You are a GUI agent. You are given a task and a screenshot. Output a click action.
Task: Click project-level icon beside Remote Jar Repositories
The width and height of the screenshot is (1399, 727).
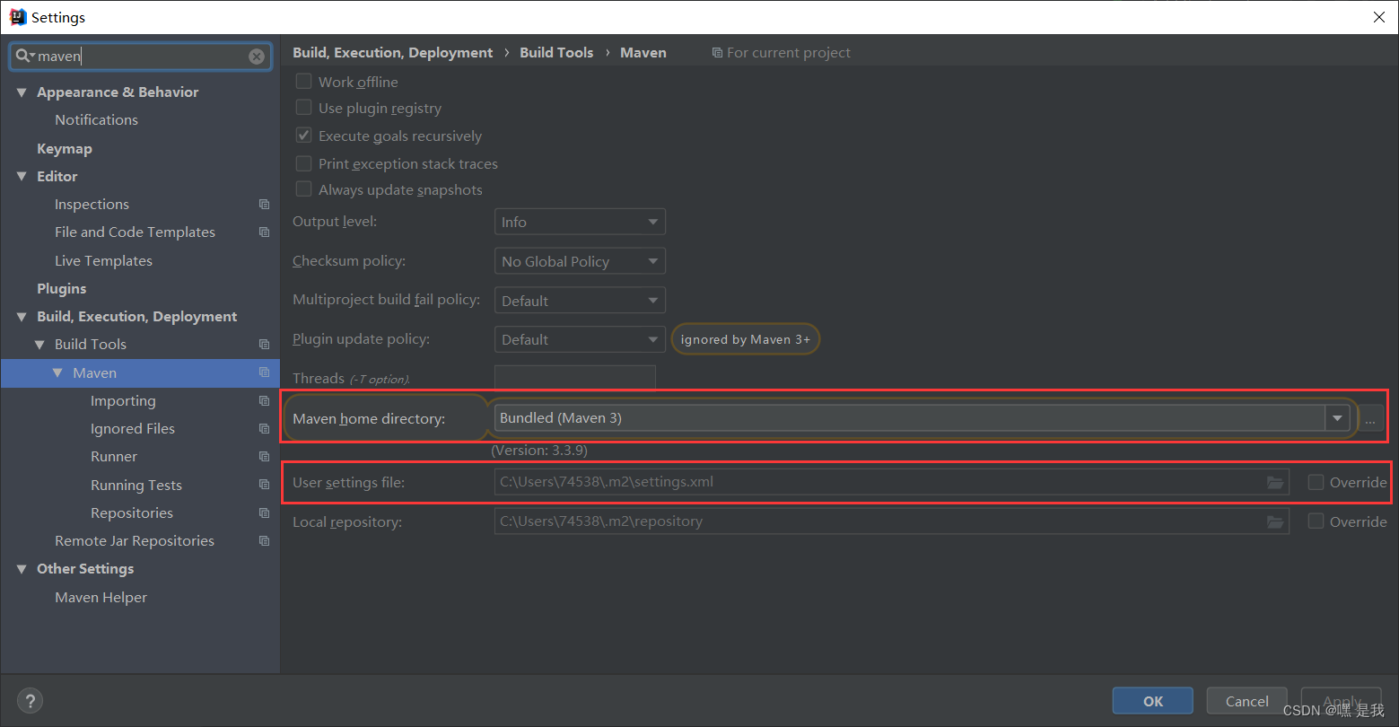pyautogui.click(x=264, y=541)
